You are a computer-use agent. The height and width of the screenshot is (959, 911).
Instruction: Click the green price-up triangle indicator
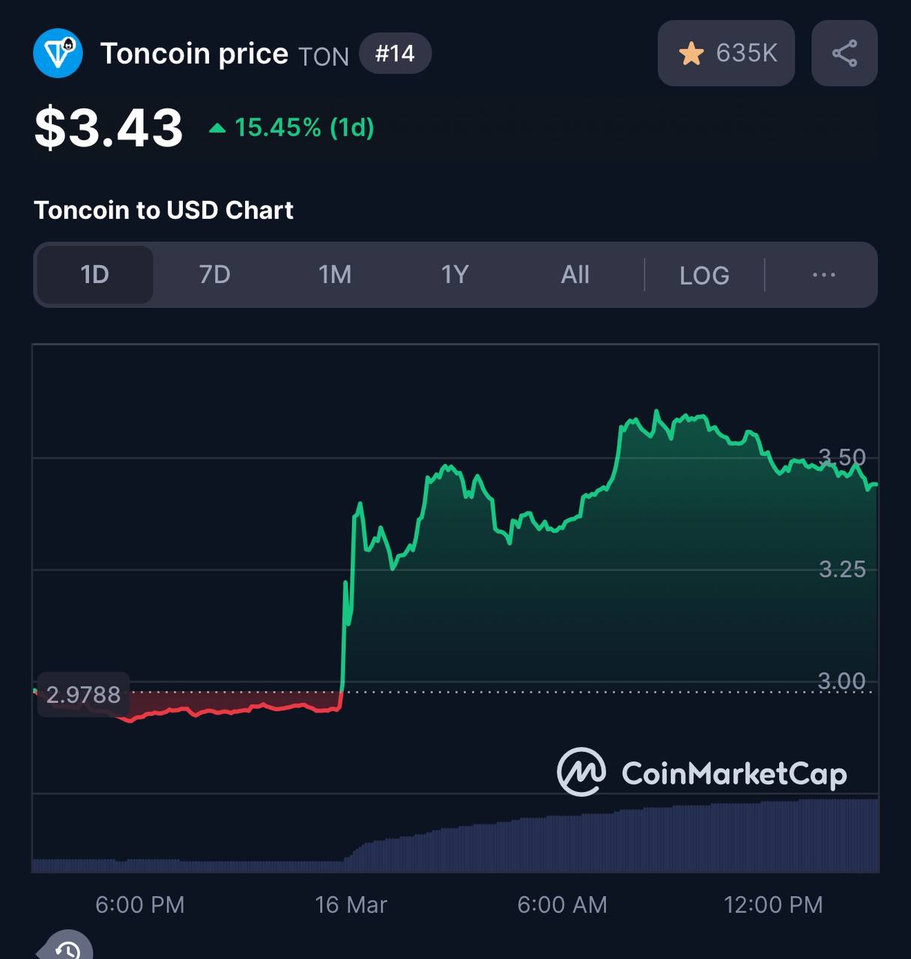[217, 128]
